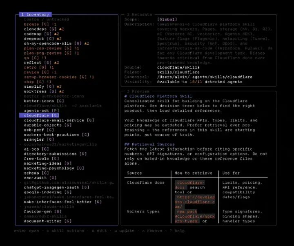Select the browse skill row
Image resolution: width=294 pixels, height=246 pixels.
point(40,24)
